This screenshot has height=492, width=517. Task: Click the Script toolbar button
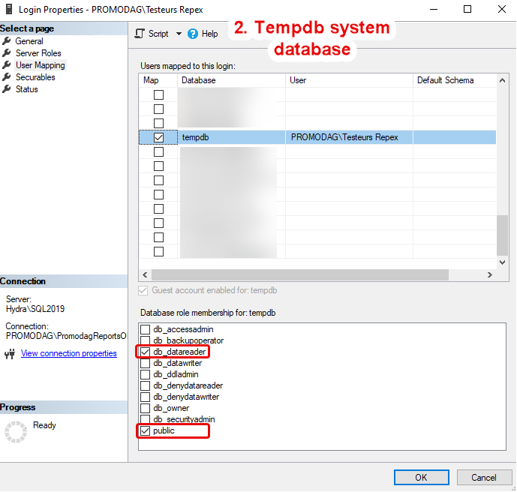(x=152, y=34)
